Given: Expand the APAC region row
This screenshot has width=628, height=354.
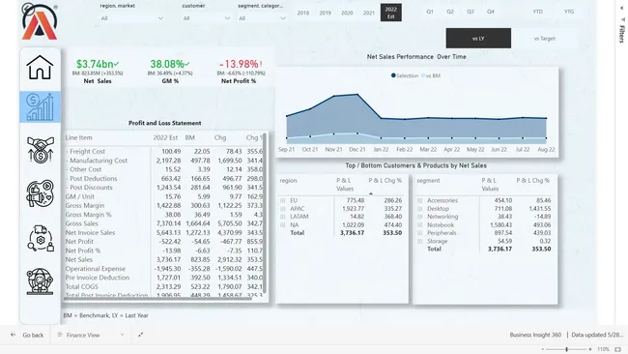Looking at the screenshot, I should coord(283,209).
